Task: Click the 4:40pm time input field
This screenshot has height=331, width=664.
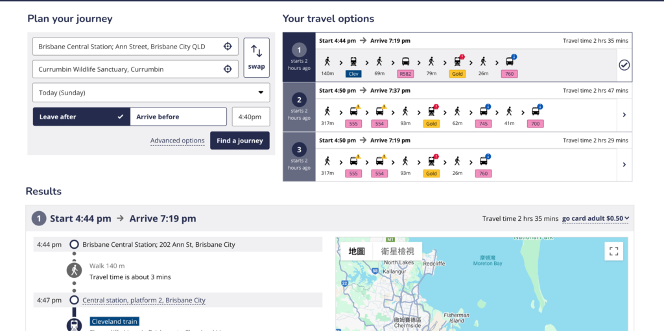Action: tap(251, 117)
